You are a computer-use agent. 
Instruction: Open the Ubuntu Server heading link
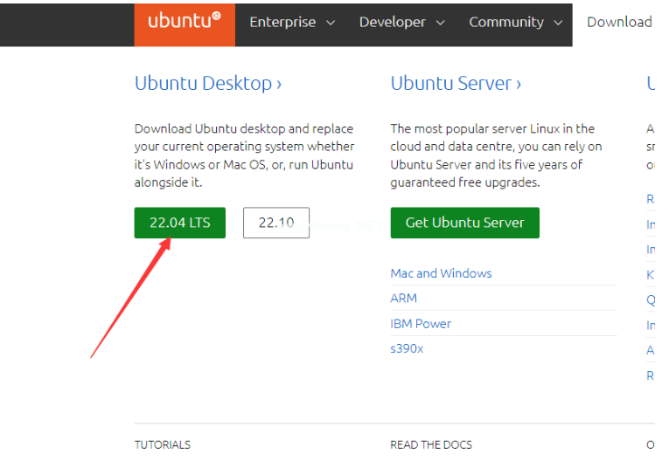point(456,84)
